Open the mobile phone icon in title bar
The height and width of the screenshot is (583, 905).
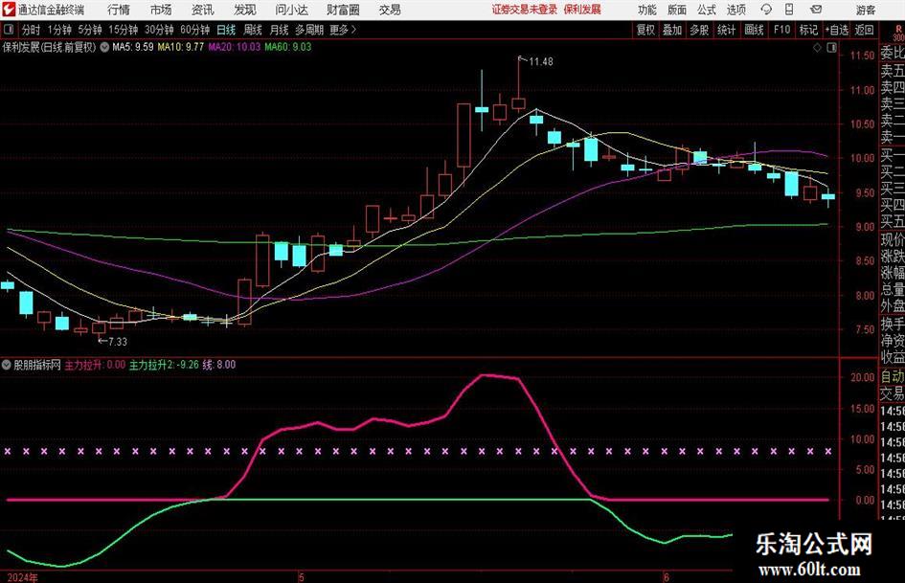click(789, 10)
